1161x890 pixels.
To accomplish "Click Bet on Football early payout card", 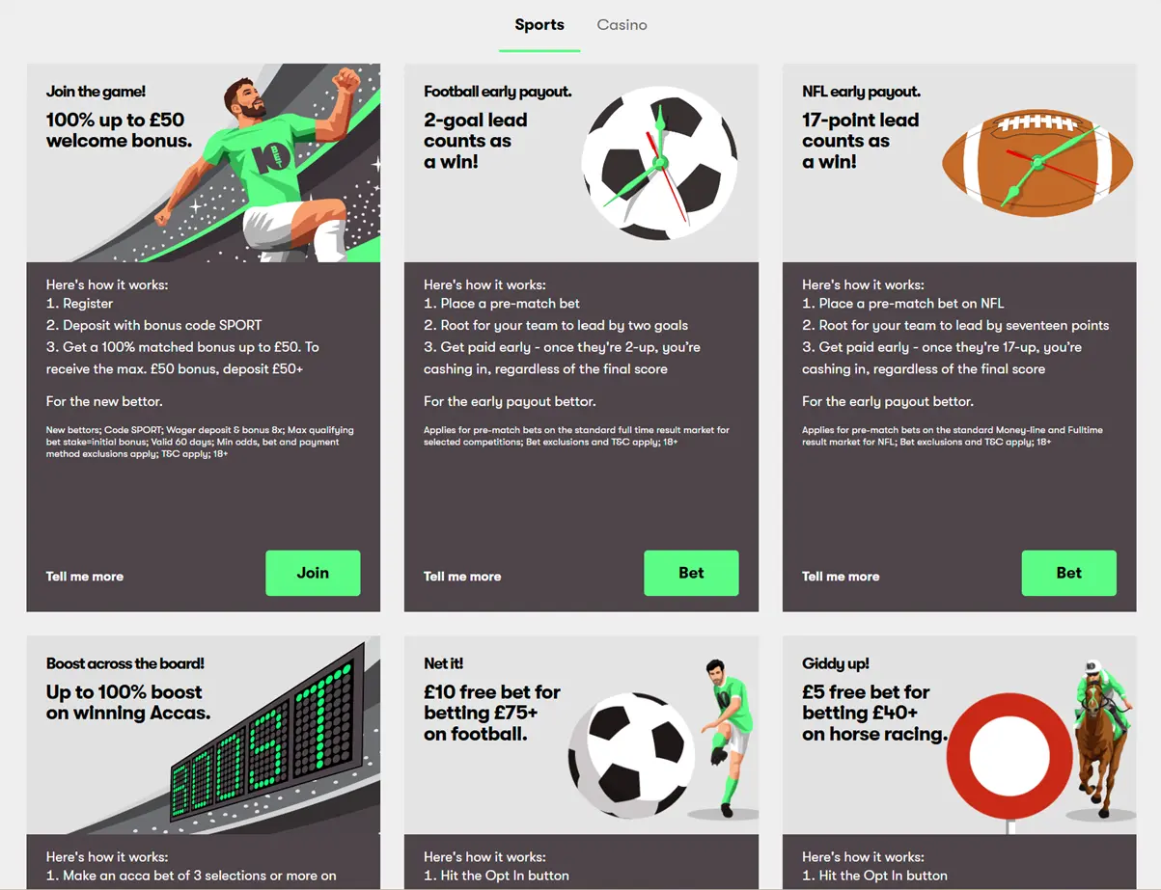I will click(691, 573).
